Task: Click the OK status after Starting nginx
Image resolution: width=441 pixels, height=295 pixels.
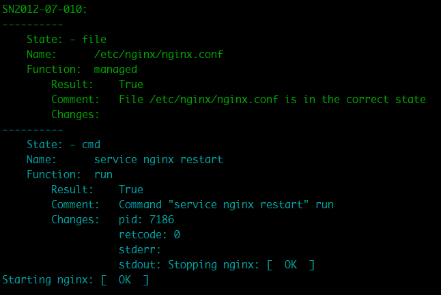Action: tap(125, 280)
